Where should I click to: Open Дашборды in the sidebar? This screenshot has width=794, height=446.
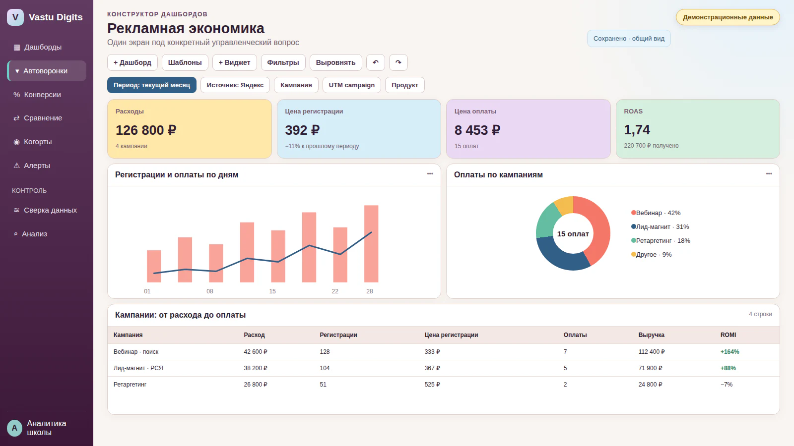(47, 47)
